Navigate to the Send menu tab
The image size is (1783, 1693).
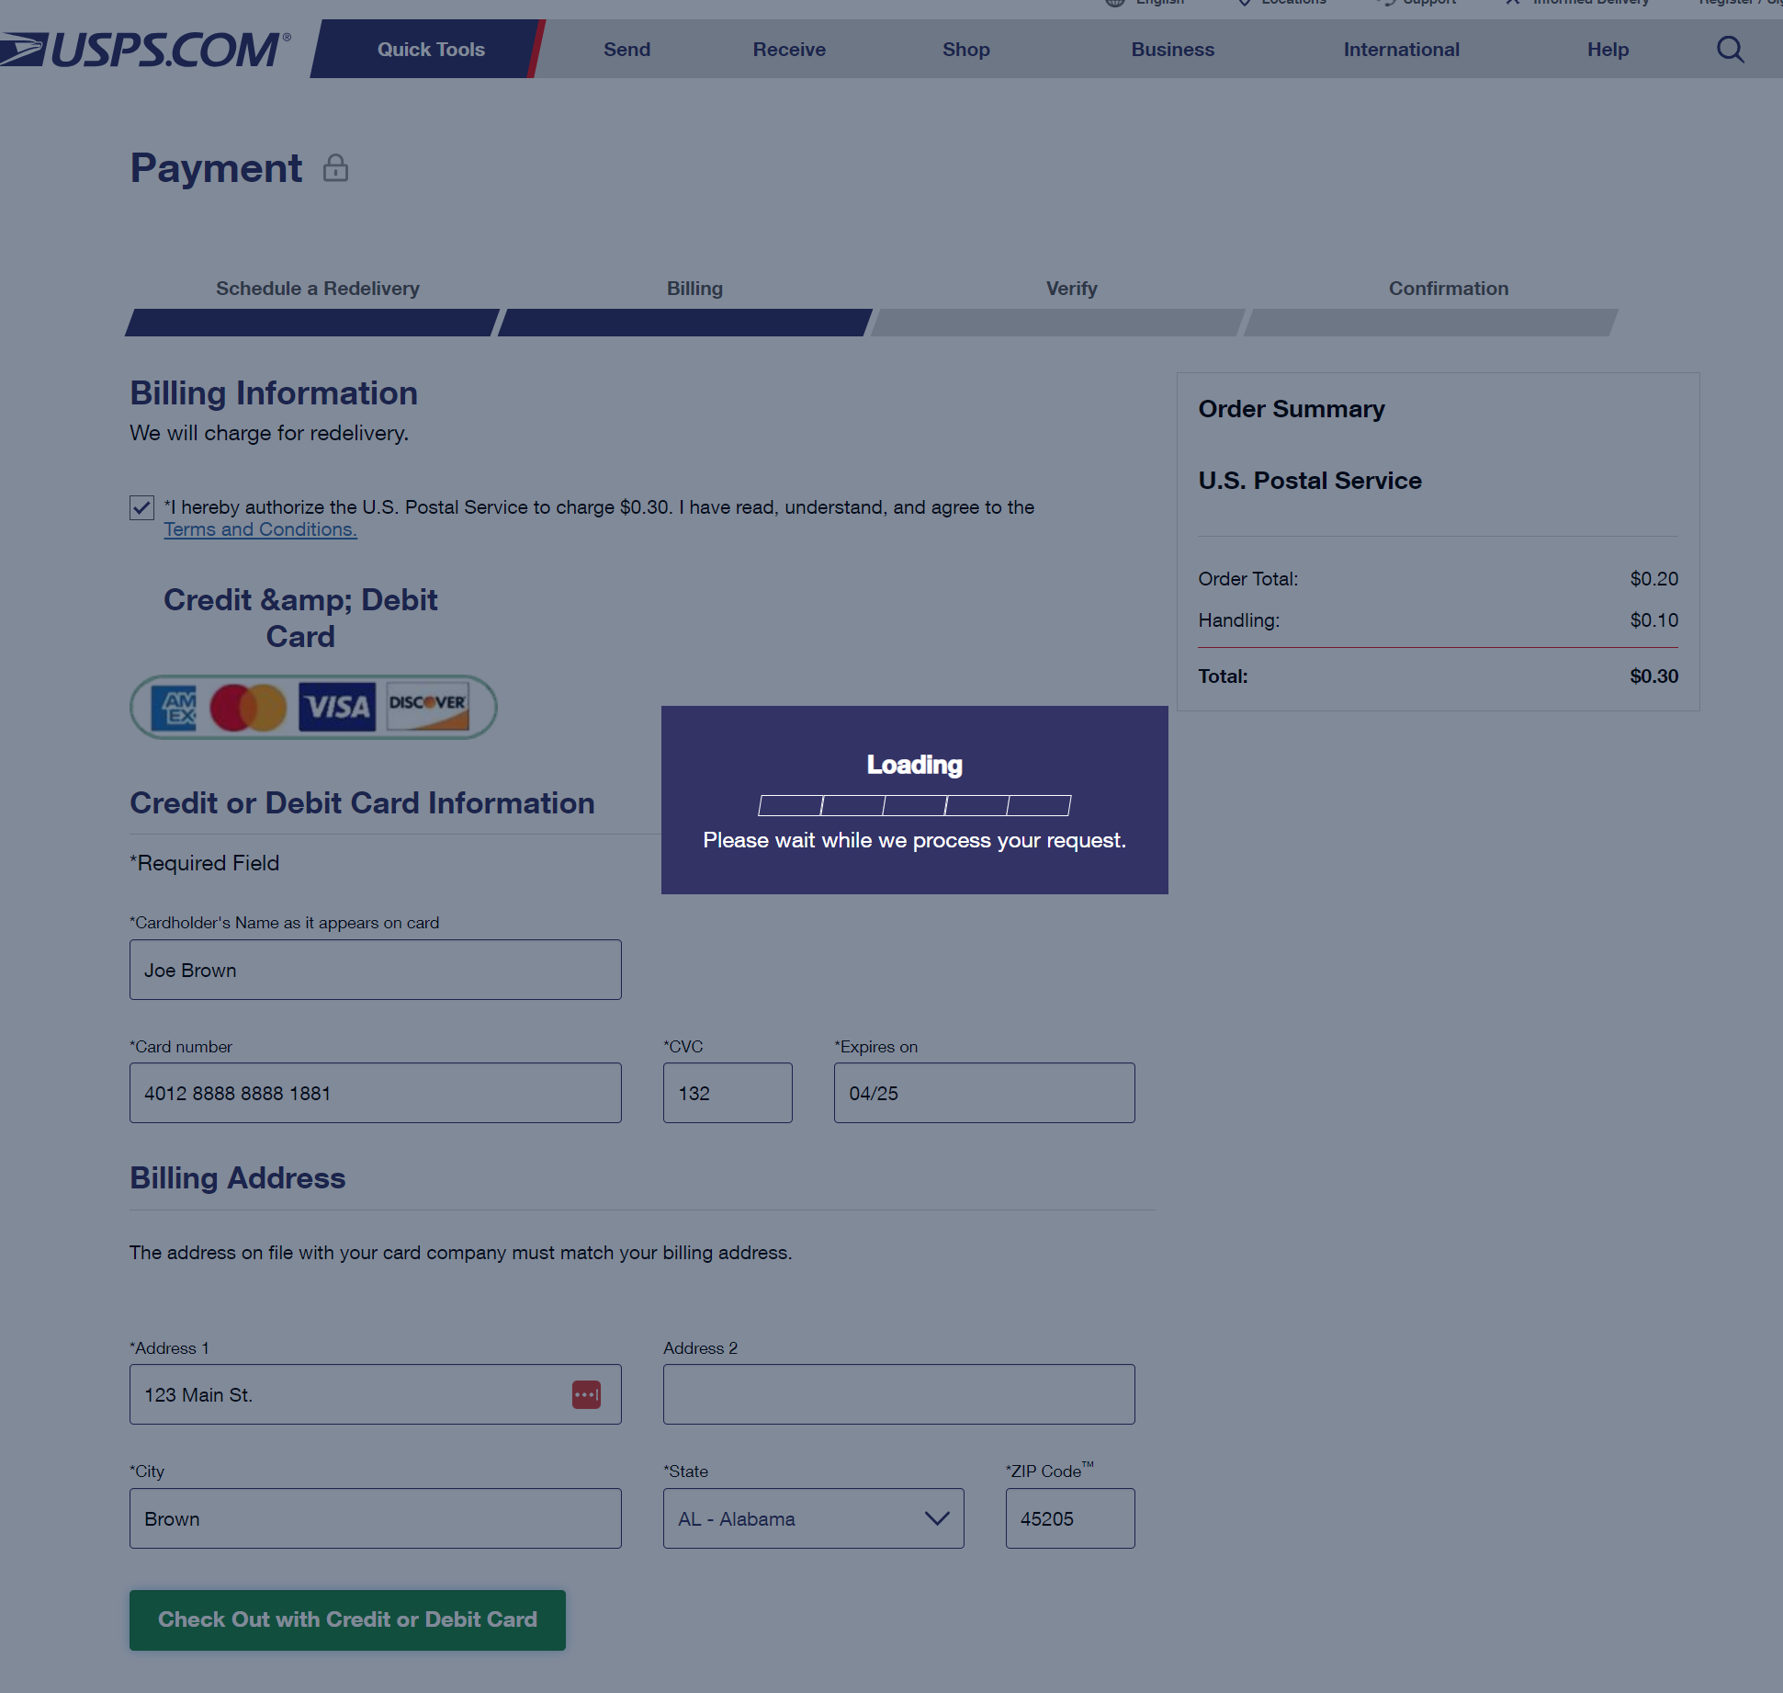click(626, 50)
